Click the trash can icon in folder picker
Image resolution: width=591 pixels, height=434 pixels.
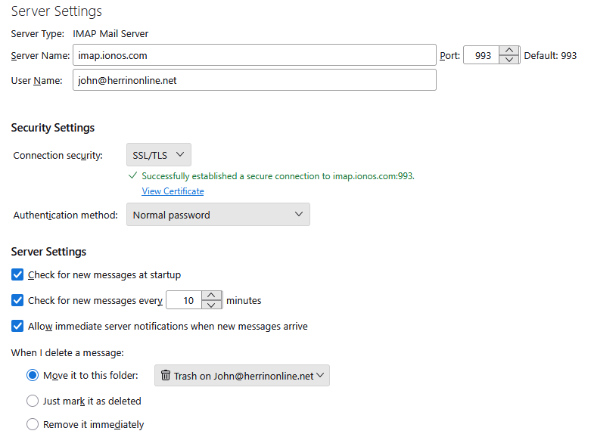coord(166,376)
